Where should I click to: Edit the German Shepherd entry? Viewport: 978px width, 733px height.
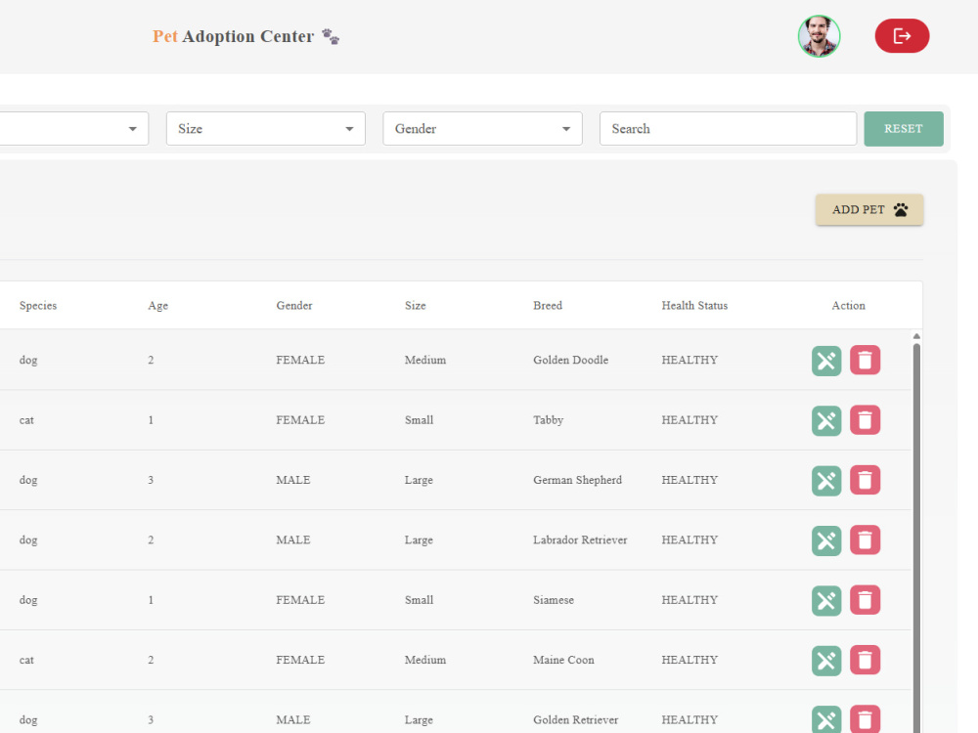coord(826,481)
